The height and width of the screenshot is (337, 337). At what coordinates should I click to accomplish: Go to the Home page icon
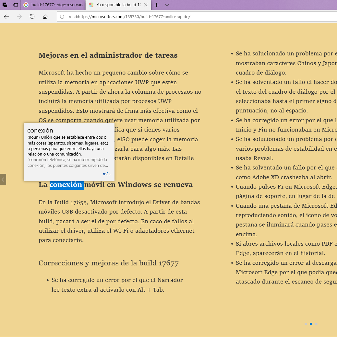45,17
